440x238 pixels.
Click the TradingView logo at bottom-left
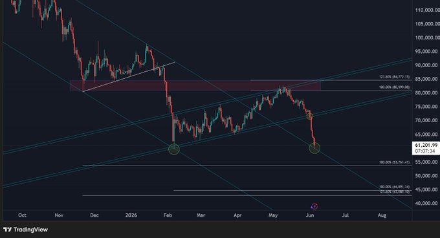[25, 230]
